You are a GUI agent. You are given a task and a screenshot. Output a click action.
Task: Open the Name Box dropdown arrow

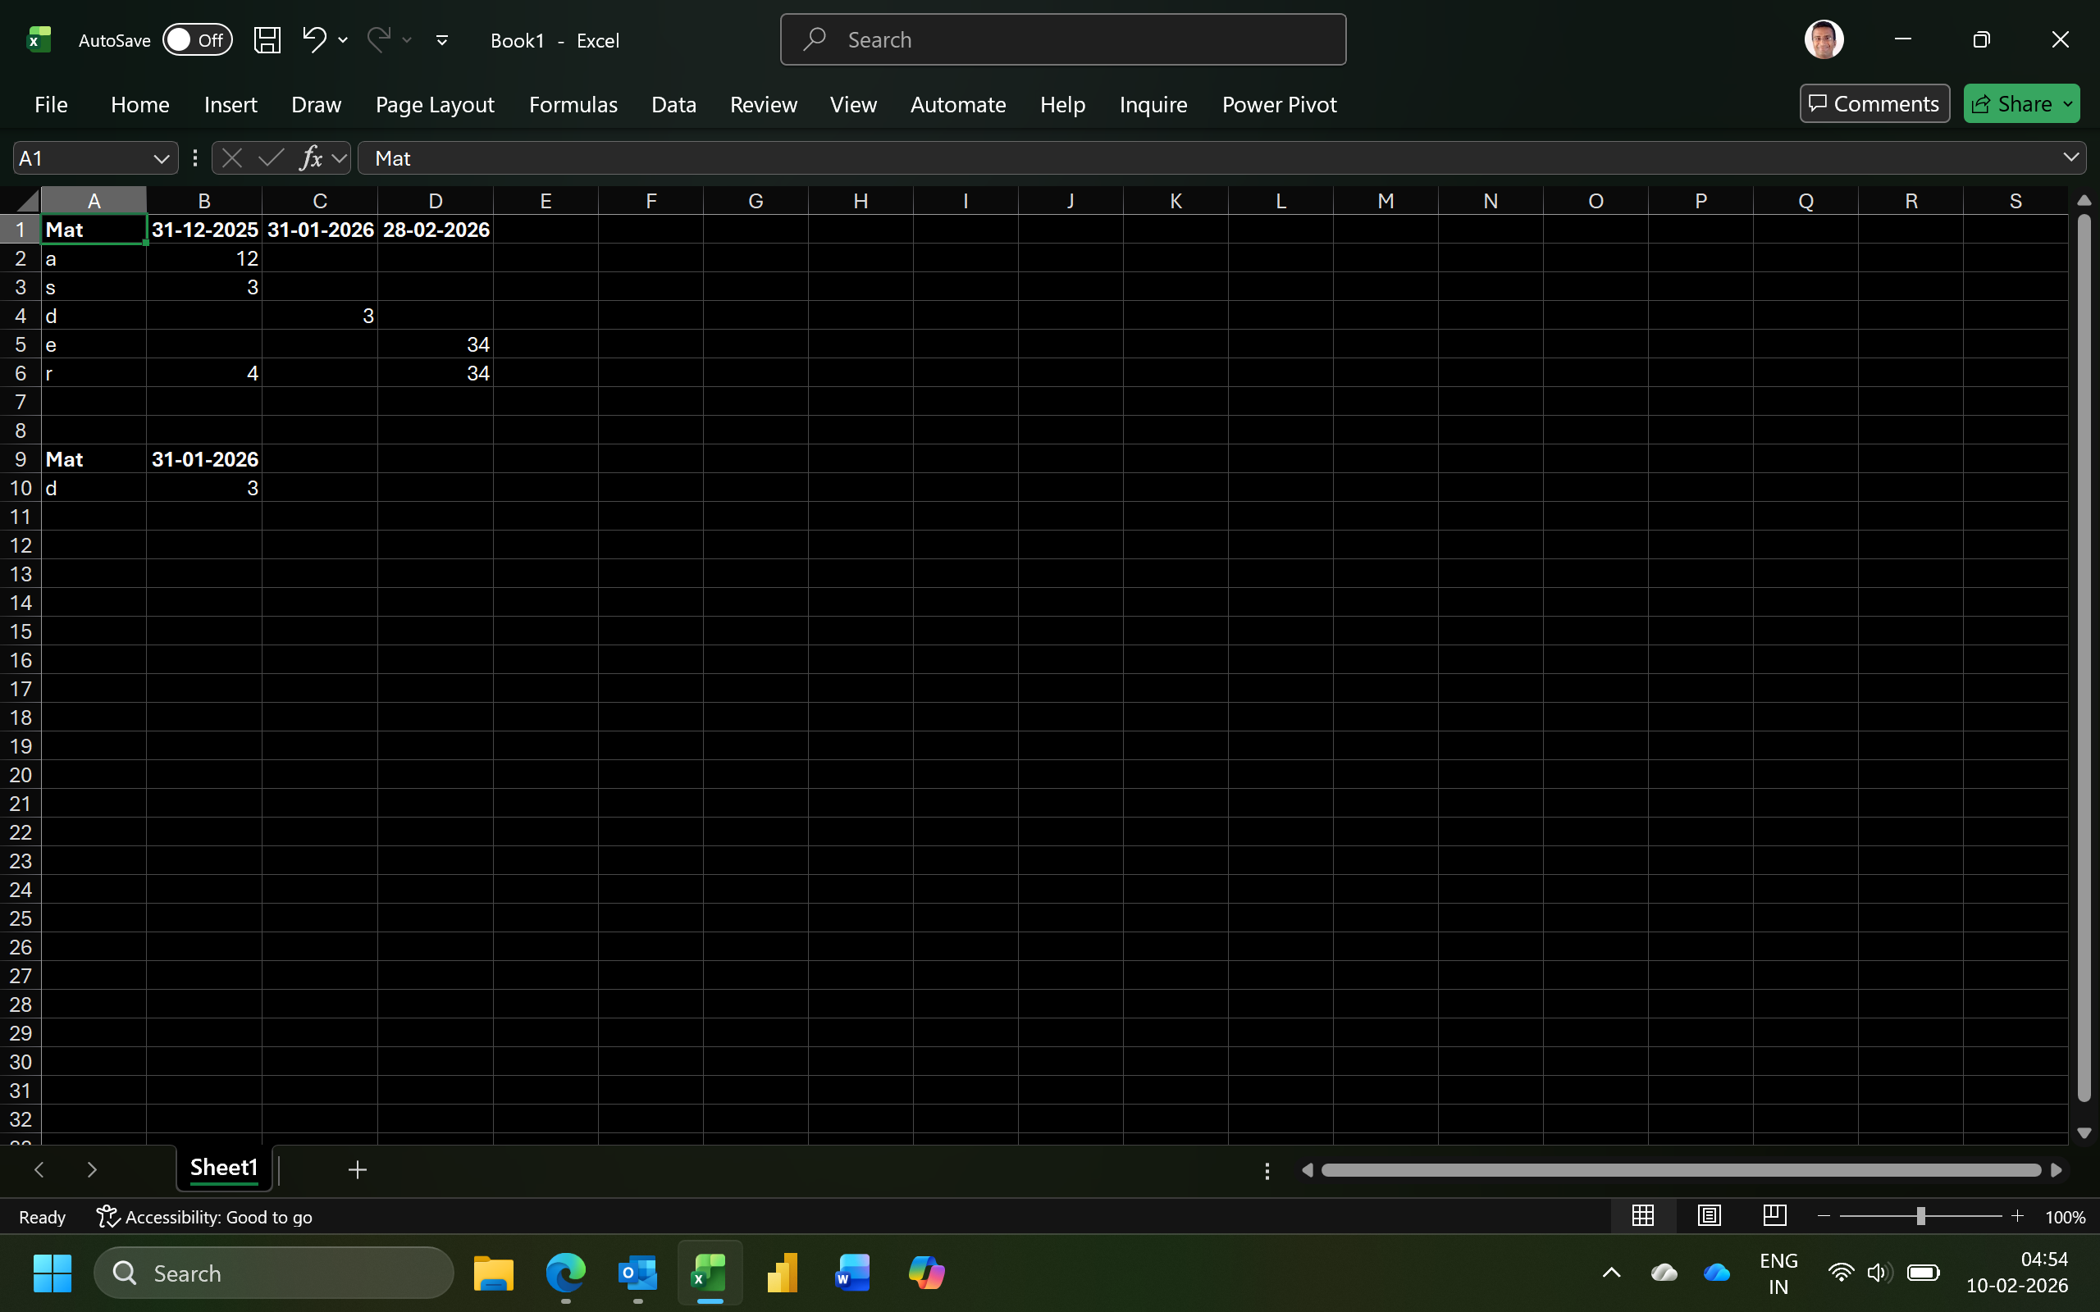click(x=161, y=158)
